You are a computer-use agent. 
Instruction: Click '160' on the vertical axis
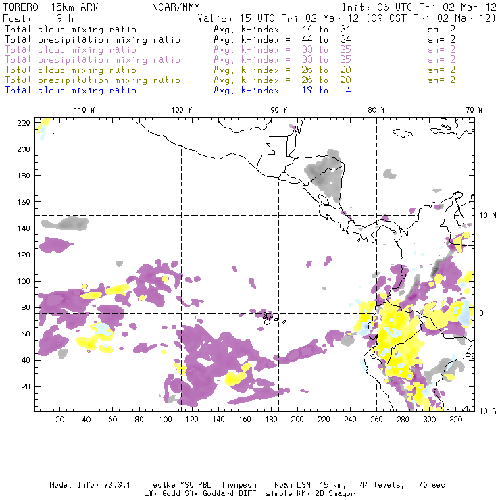[24, 202]
